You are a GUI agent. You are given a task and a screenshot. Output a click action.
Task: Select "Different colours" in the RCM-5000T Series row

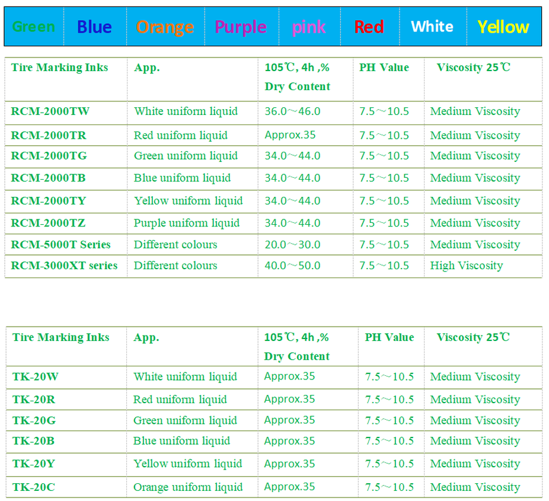point(175,245)
